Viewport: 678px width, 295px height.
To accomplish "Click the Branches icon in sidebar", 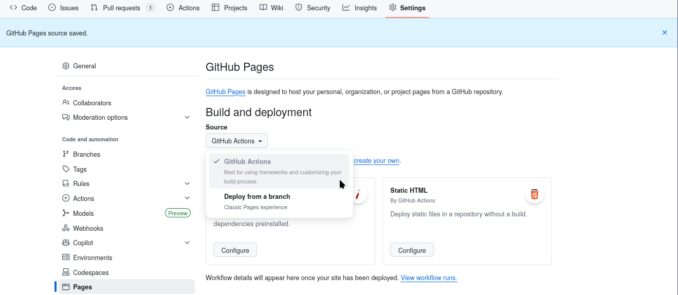I will (66, 154).
